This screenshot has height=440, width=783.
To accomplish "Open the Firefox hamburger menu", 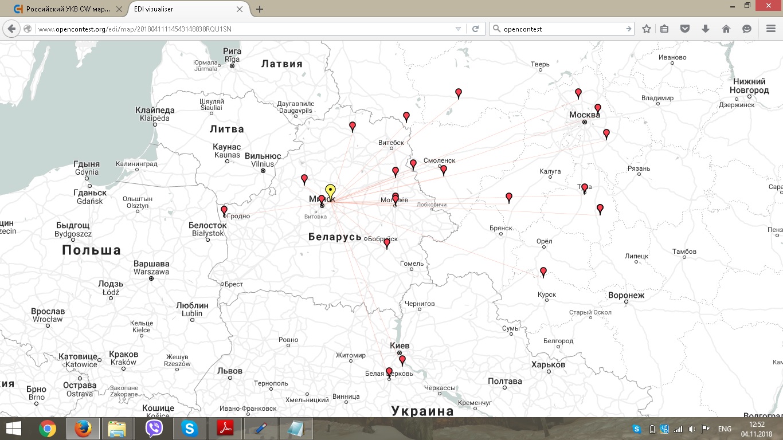I will tap(770, 29).
